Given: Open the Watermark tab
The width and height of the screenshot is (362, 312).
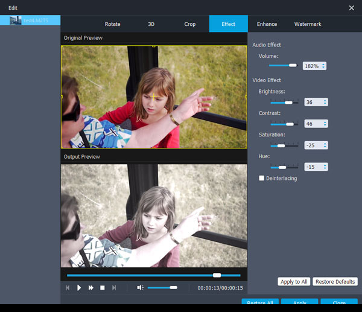Looking at the screenshot, I should pos(308,24).
